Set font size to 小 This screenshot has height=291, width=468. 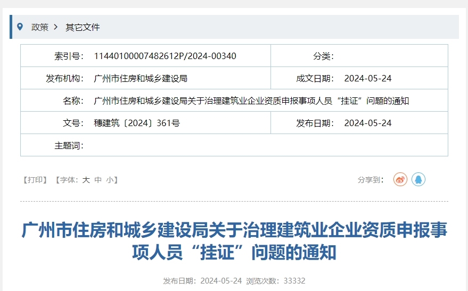[110, 180]
